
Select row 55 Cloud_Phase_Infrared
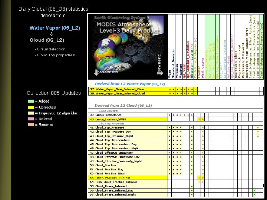[x=176, y=186]
